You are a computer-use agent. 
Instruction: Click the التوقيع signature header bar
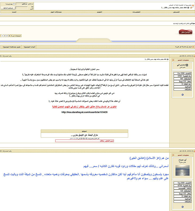point(84,131)
